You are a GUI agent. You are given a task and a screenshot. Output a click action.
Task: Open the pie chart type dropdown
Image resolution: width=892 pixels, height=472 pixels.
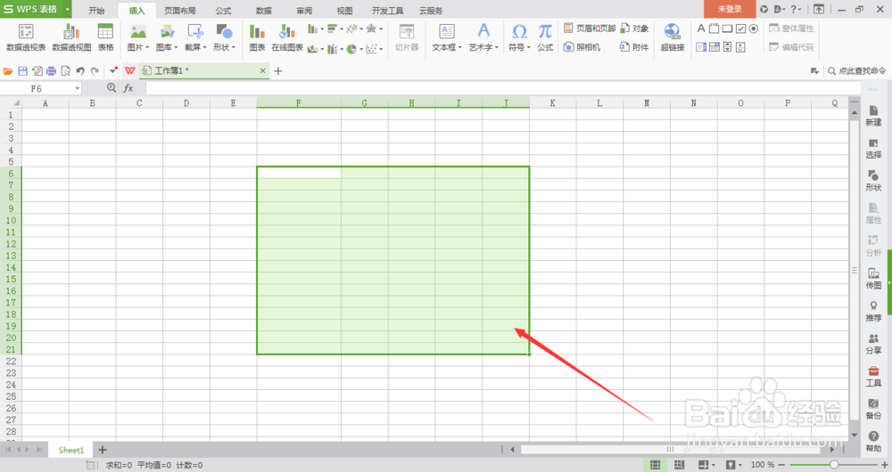point(360,49)
